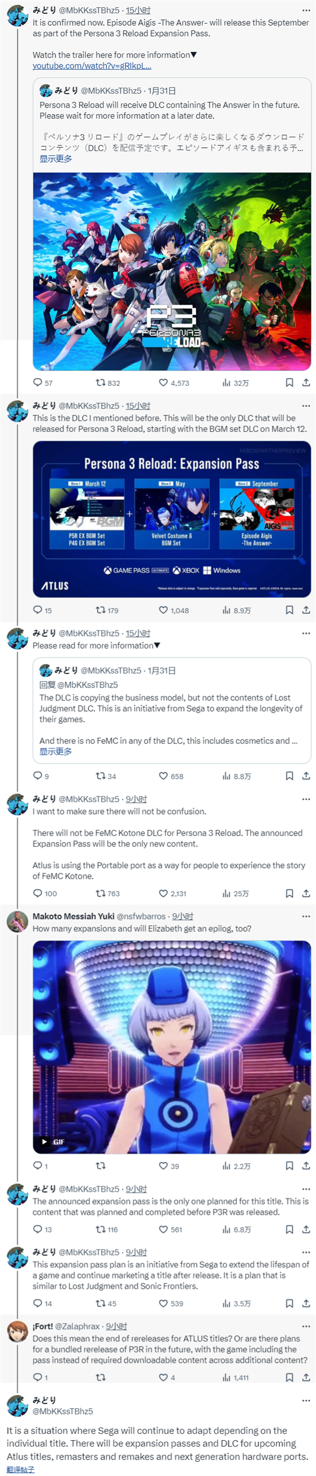Open the youtube.com trailer link
Screen dimensions: 316x1476
tap(92, 66)
